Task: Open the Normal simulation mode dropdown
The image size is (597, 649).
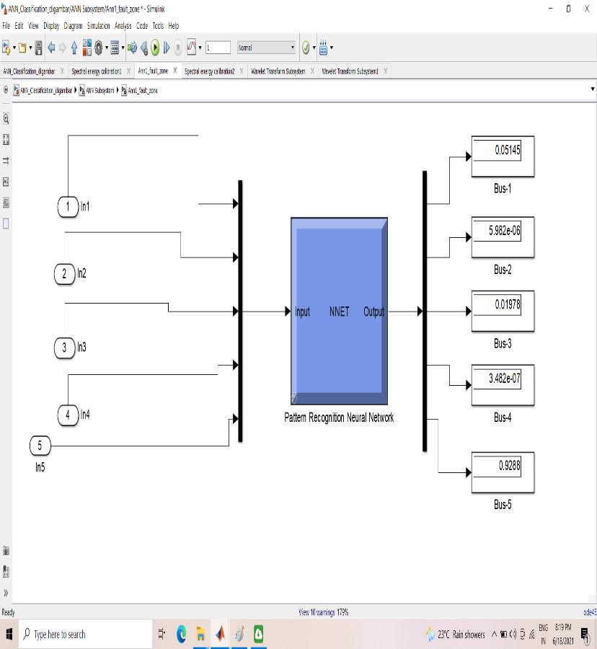Action: coord(266,48)
